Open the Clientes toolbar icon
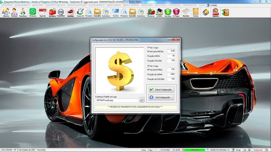This screenshot has width=271, height=152. (x=6, y=12)
